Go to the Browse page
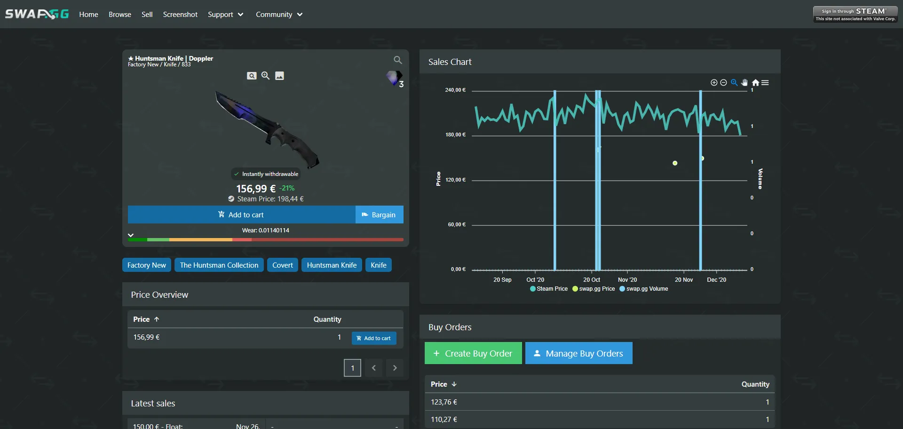Image resolution: width=903 pixels, height=429 pixels. click(120, 15)
